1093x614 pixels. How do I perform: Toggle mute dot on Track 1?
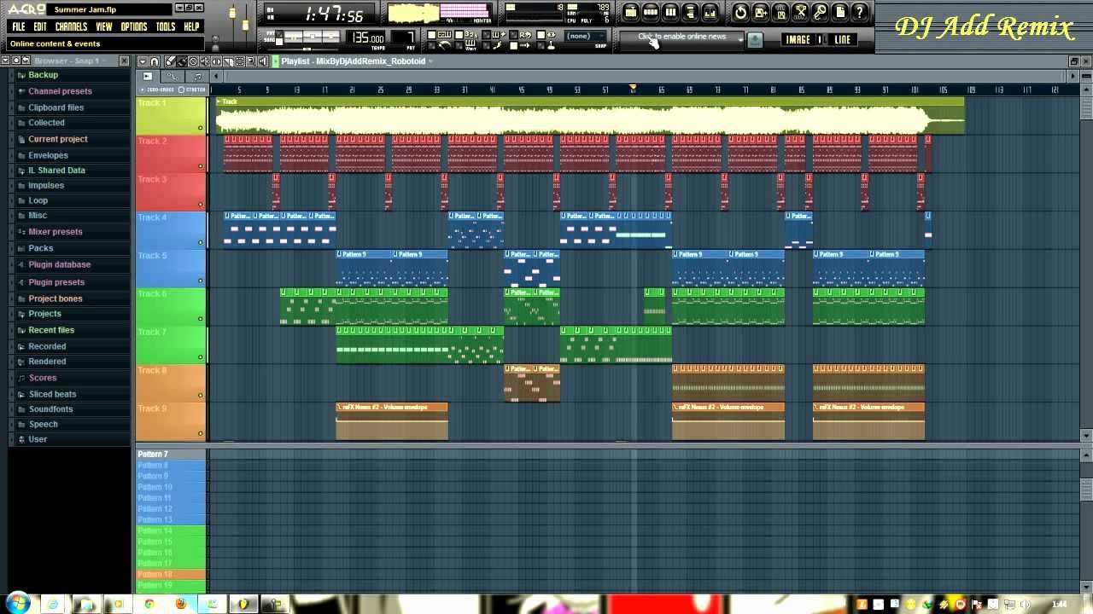click(201, 128)
